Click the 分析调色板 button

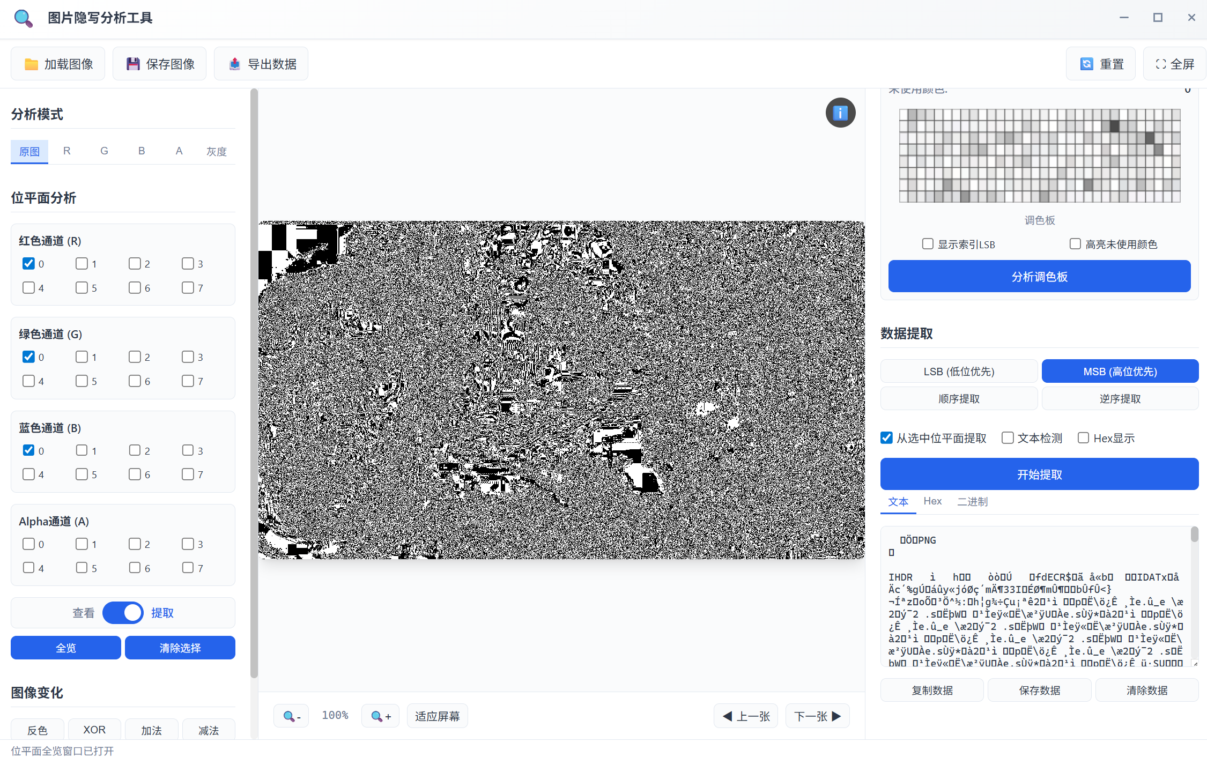(x=1039, y=277)
